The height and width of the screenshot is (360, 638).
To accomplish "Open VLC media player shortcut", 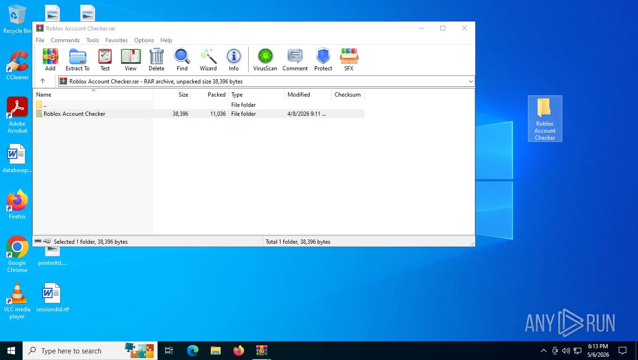I will [17, 301].
